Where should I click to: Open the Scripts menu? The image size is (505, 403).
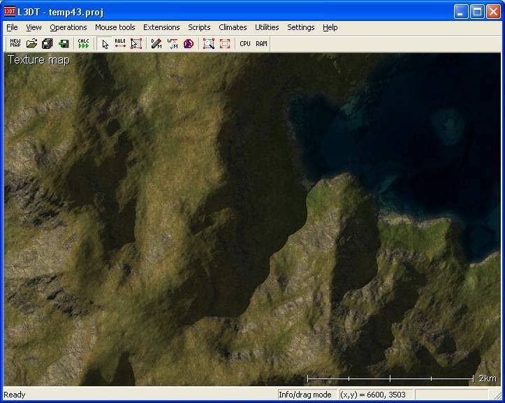[199, 27]
